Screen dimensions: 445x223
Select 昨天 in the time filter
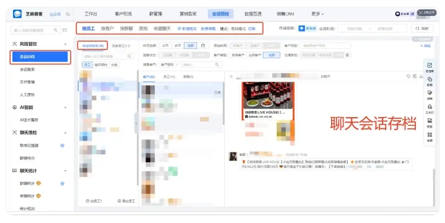click(178, 45)
